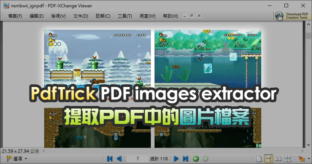Screen dimensions: 312x164
Task: Go to first page
Action: pos(110,158)
